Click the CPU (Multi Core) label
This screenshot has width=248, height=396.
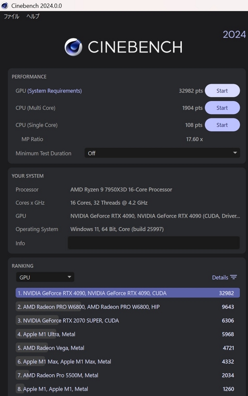point(35,108)
